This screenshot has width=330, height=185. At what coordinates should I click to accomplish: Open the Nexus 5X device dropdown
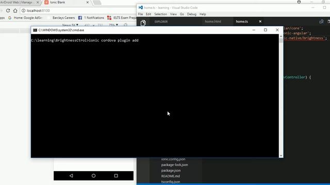coord(70,25)
